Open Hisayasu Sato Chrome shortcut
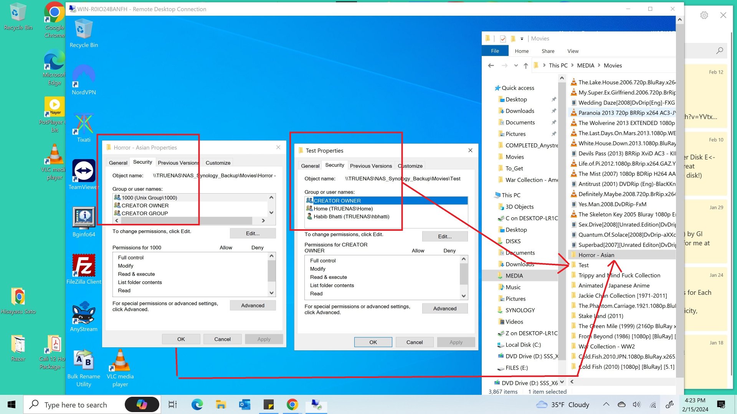 click(18, 301)
